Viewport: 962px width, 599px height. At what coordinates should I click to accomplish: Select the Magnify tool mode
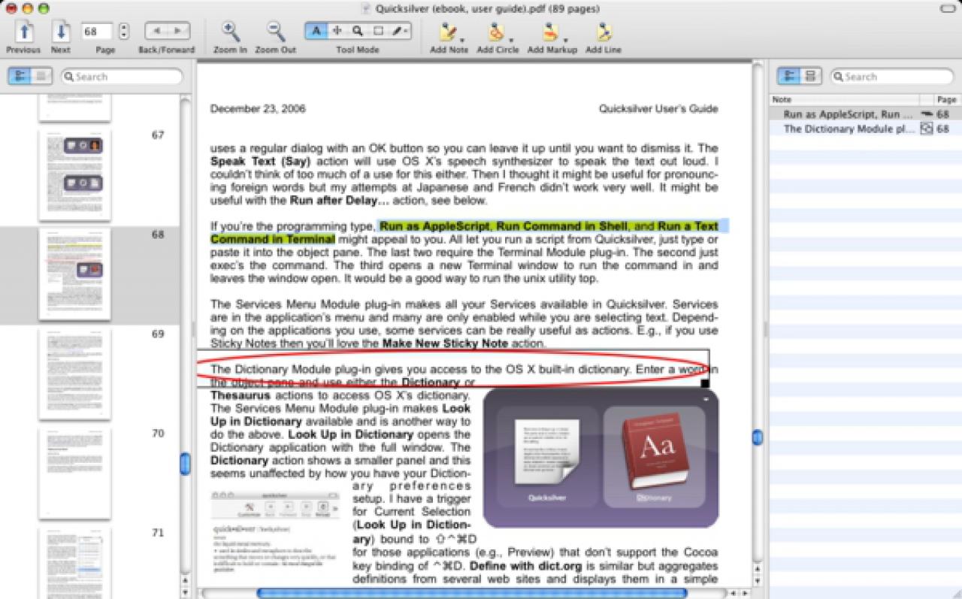click(x=358, y=32)
